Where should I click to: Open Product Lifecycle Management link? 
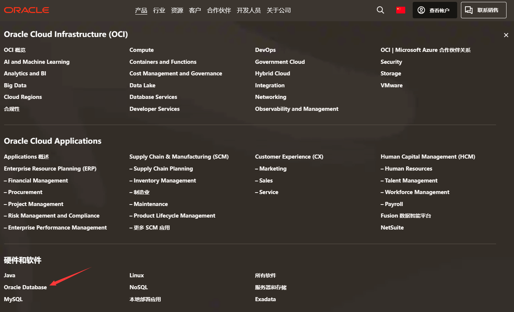click(172, 216)
